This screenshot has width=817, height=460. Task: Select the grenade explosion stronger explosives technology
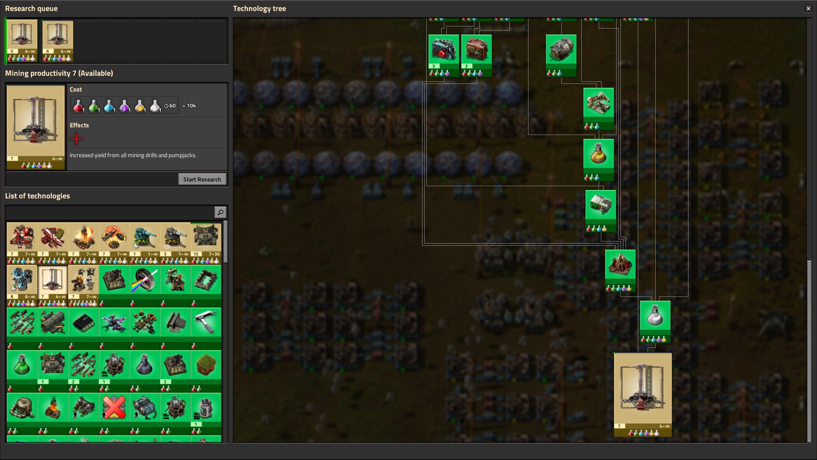pyautogui.click(x=114, y=243)
